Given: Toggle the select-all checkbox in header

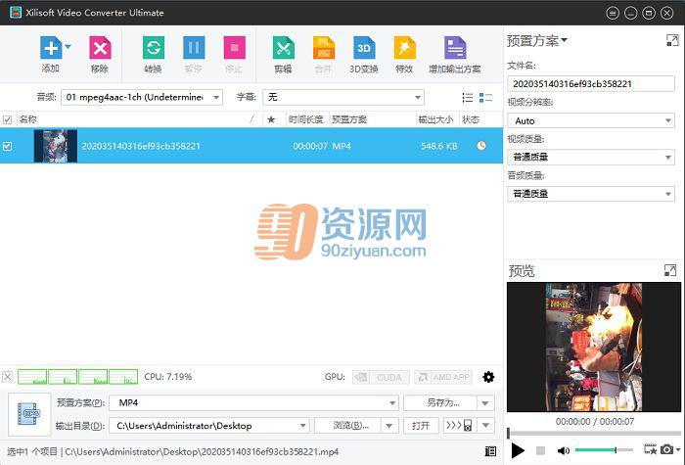Looking at the screenshot, I should (x=8, y=119).
